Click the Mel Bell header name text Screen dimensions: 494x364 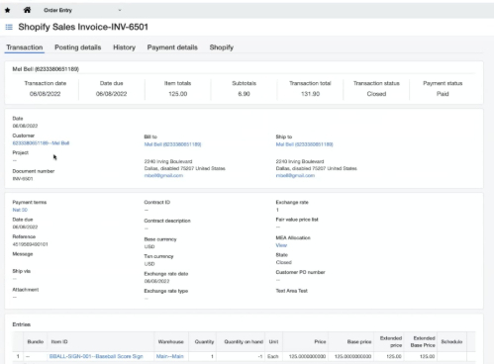point(46,69)
